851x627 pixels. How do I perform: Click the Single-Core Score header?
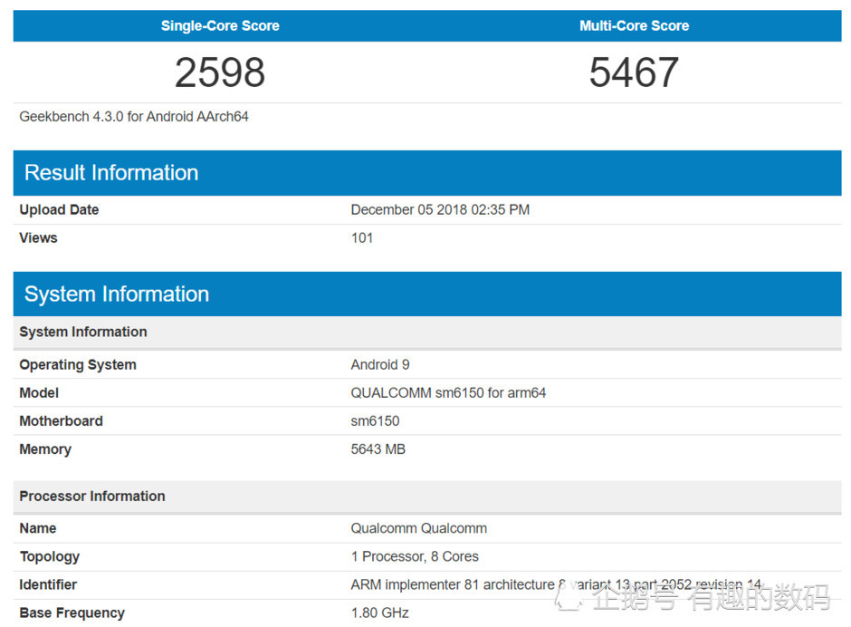tap(220, 25)
